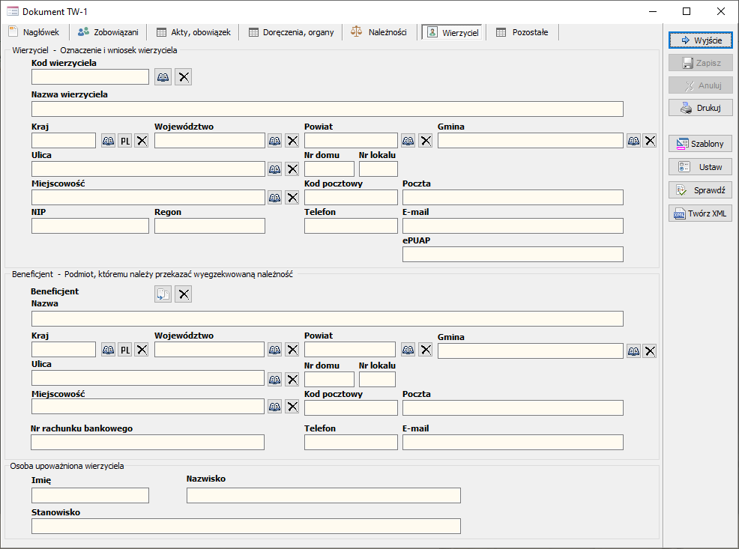Clear creditor Powiat field with X icon
Viewport: 739px width, 549px height.
point(425,140)
